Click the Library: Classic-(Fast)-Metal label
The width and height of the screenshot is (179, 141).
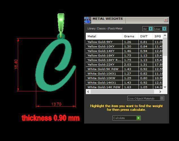105,29
